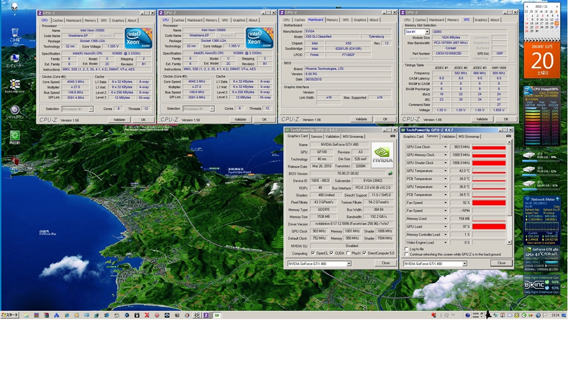Go to previous month in the calendar gadget
The image size is (585, 378).
[527, 6]
